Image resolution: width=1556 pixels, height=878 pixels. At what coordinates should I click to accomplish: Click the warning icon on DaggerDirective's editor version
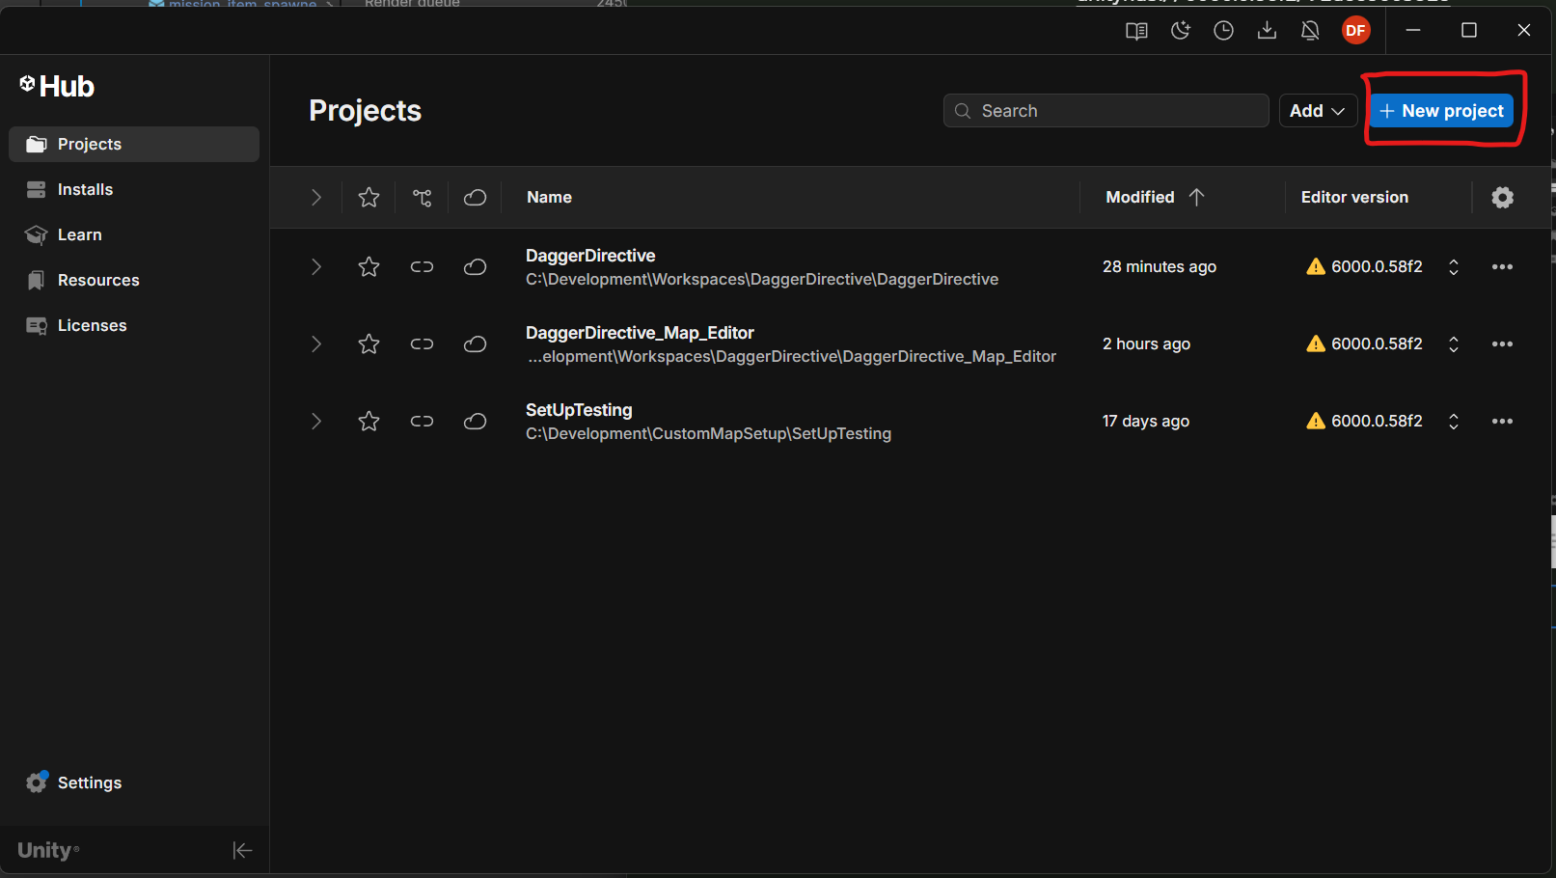1316,266
